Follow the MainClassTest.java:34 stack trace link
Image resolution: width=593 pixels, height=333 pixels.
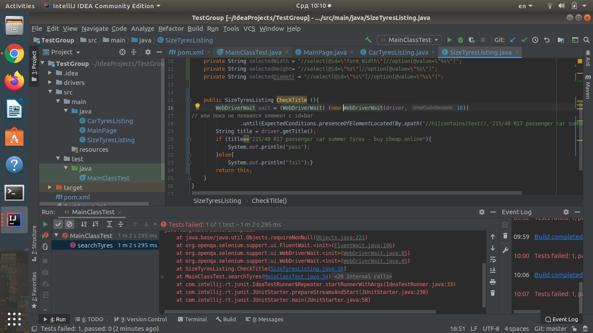[x=296, y=277]
